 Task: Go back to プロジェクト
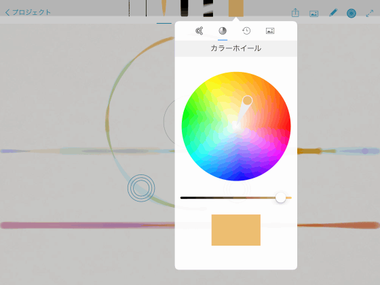[x=28, y=12]
